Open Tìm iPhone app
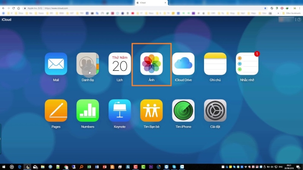This screenshot has width=303, height=170. click(x=184, y=111)
